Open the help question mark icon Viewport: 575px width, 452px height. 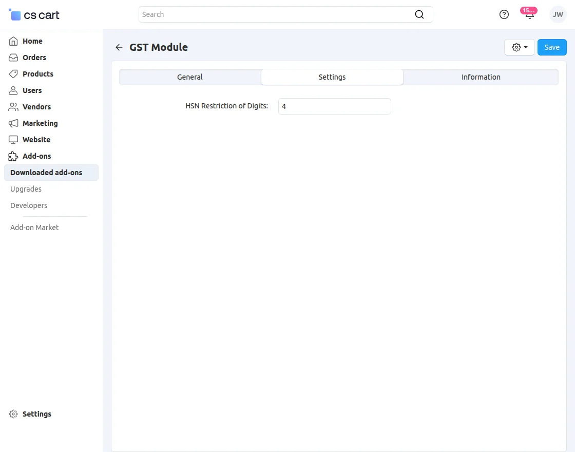coord(504,14)
